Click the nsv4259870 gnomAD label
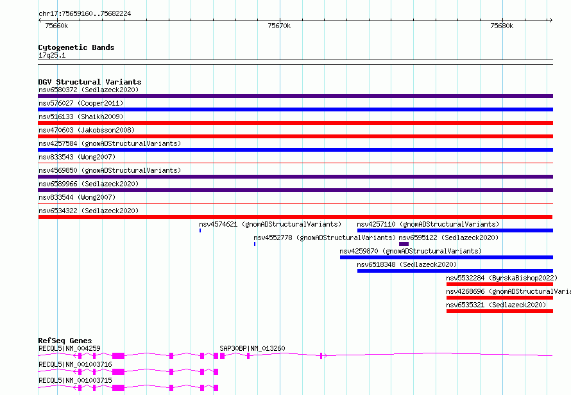 (411, 251)
